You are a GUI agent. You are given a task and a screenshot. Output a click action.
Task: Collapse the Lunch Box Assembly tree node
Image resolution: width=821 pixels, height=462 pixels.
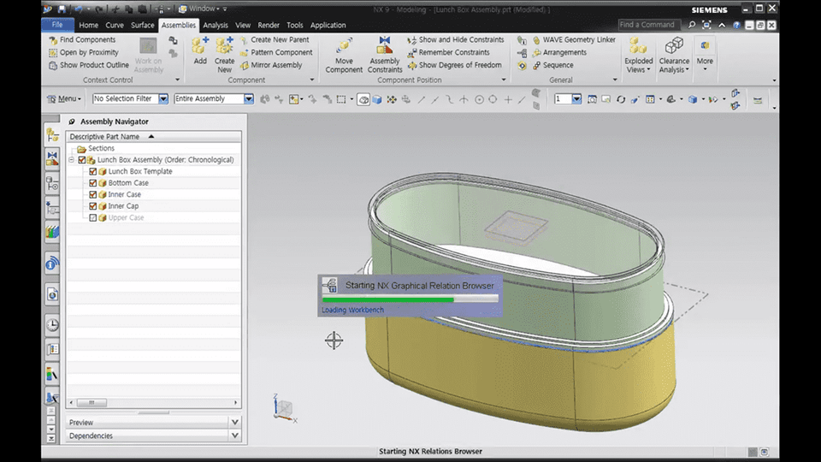point(72,160)
